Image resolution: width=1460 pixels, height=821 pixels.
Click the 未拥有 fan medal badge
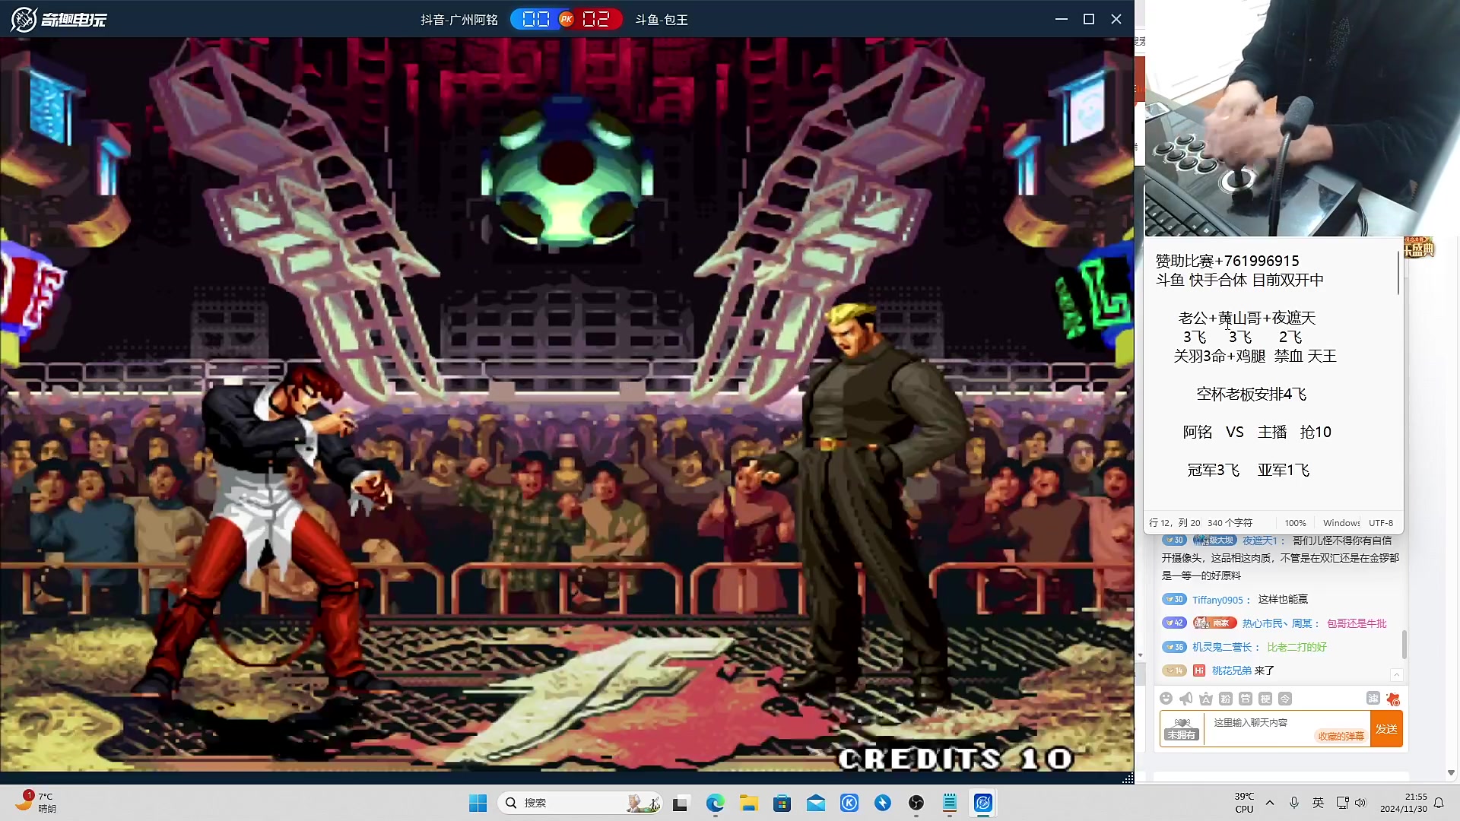pos(1182,729)
